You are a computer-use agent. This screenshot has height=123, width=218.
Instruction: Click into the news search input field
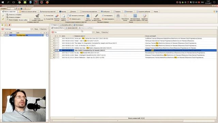tap(73, 32)
